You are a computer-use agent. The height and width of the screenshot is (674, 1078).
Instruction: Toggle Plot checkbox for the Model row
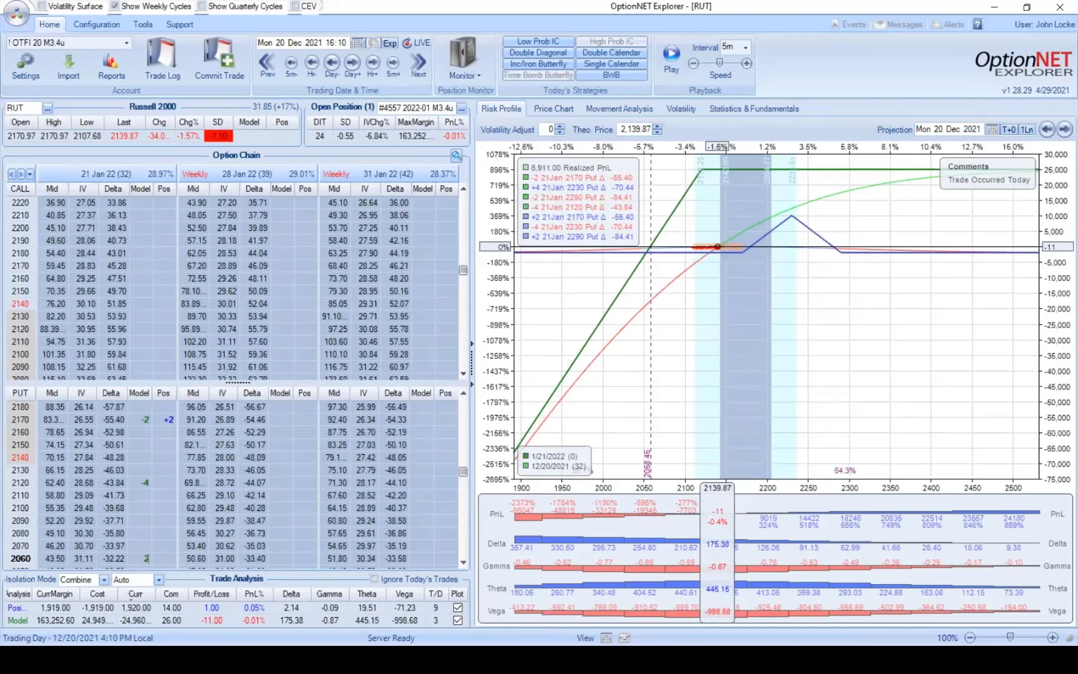[458, 620]
